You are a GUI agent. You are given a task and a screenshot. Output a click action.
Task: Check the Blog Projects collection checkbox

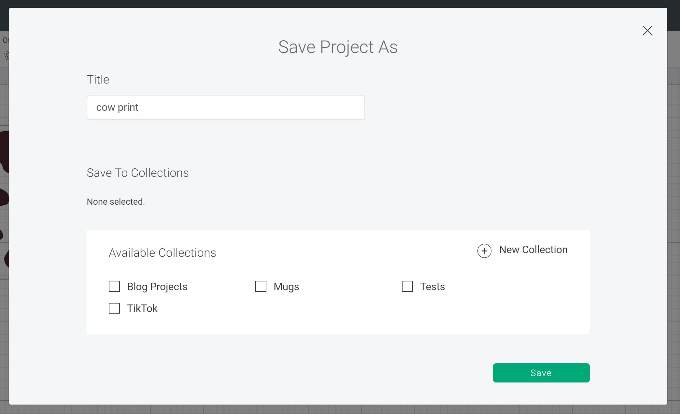[x=114, y=287]
